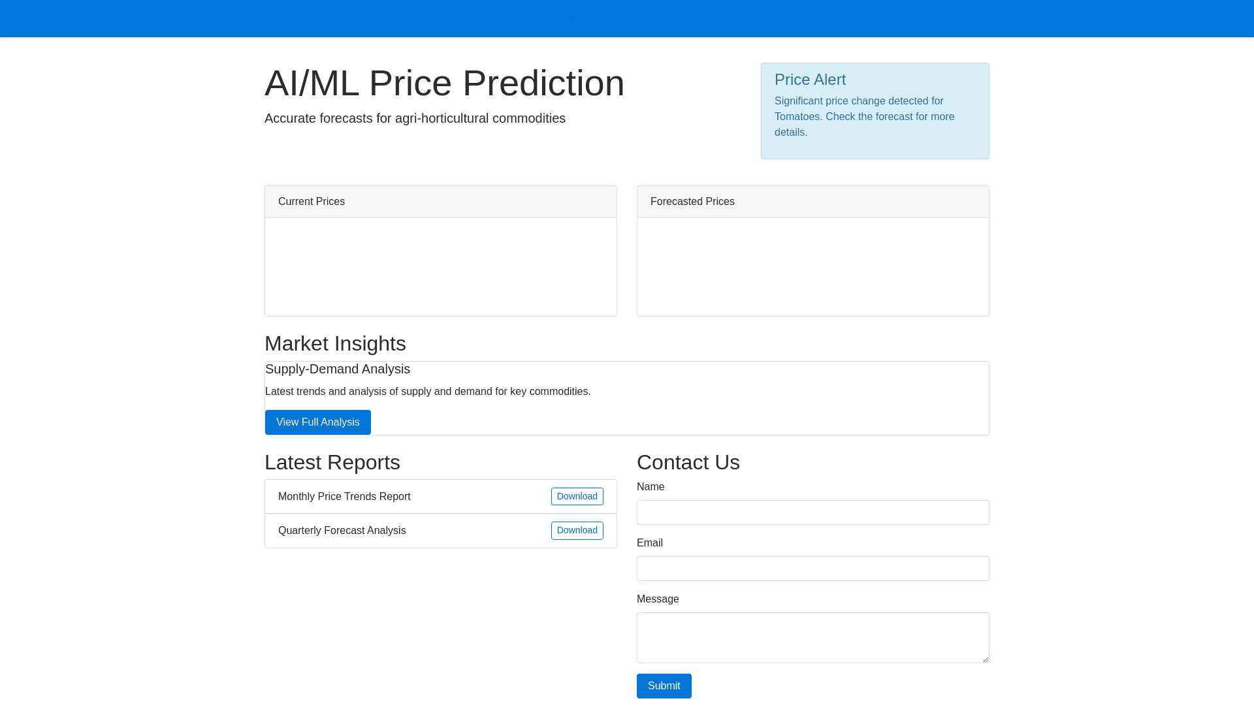This screenshot has height=705, width=1254.
Task: Submit the contact form
Action: [664, 686]
